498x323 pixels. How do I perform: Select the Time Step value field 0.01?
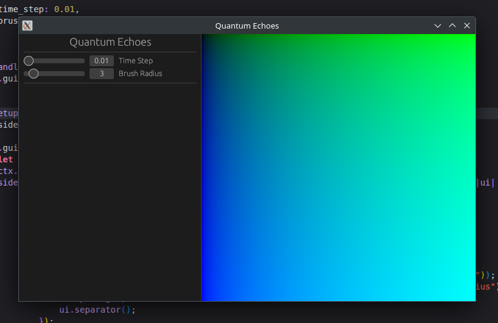(102, 61)
